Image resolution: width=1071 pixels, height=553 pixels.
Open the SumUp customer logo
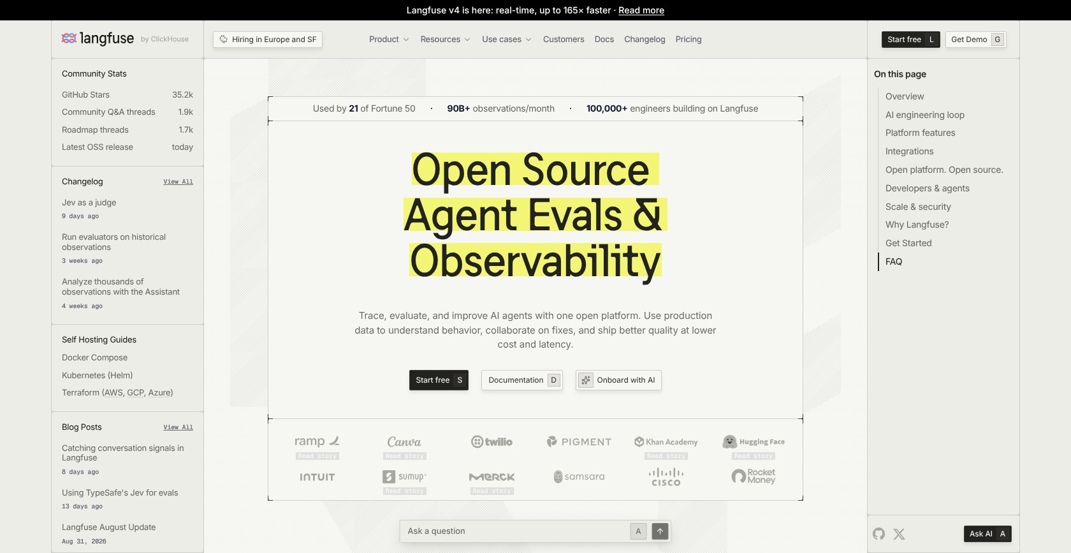(404, 476)
